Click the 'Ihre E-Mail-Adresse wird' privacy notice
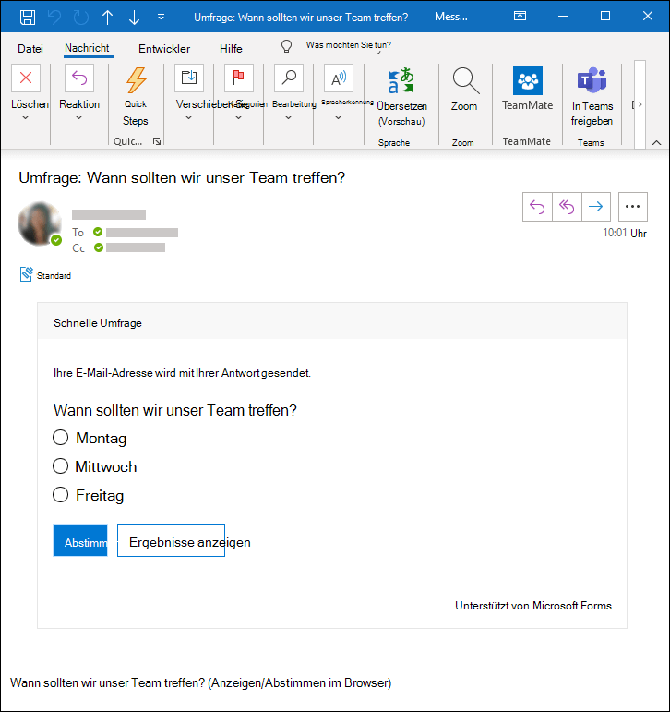Viewport: 670px width, 712px height. point(182,373)
